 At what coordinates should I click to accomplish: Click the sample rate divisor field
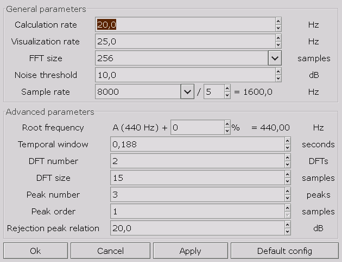coord(214,91)
